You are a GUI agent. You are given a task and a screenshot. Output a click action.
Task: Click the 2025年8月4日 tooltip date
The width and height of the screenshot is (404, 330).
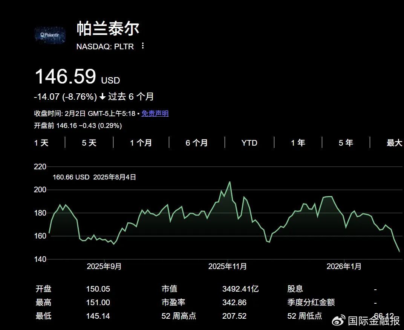(x=115, y=177)
